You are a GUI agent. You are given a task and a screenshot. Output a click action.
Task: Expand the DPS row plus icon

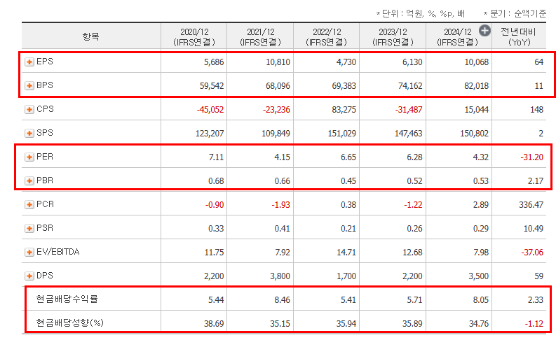pos(29,276)
